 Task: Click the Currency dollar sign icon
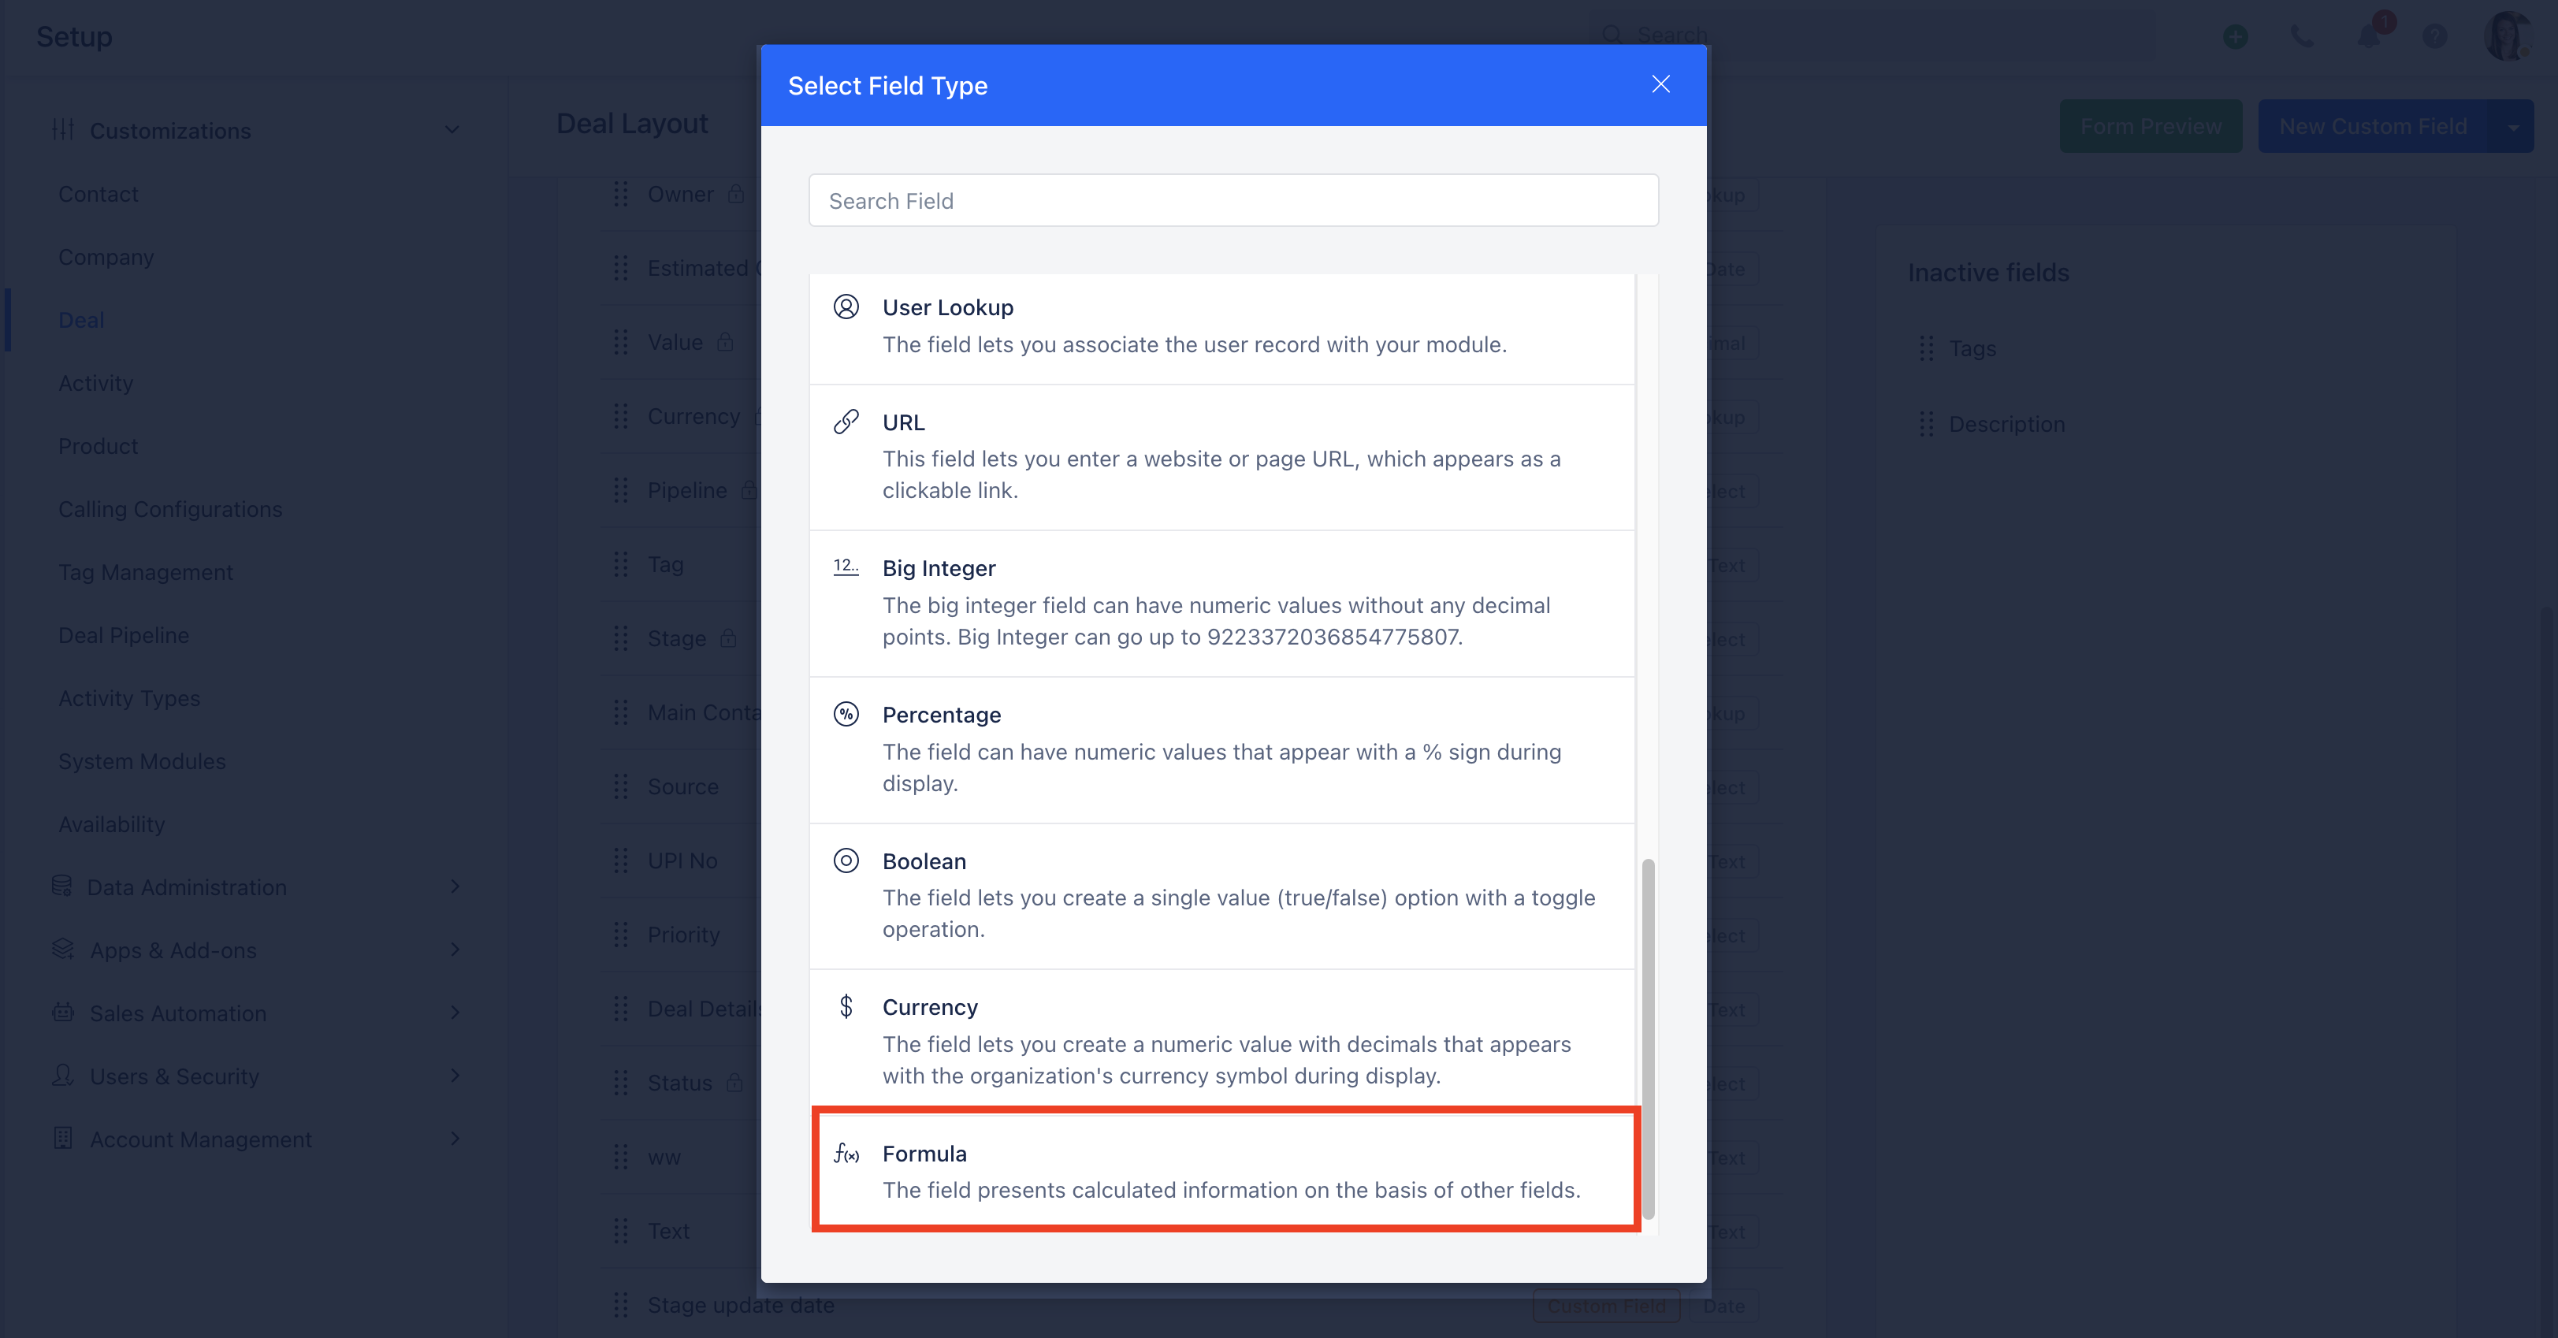pyautogui.click(x=846, y=1006)
